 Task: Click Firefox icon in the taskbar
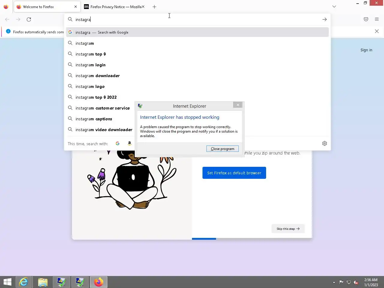click(x=99, y=282)
